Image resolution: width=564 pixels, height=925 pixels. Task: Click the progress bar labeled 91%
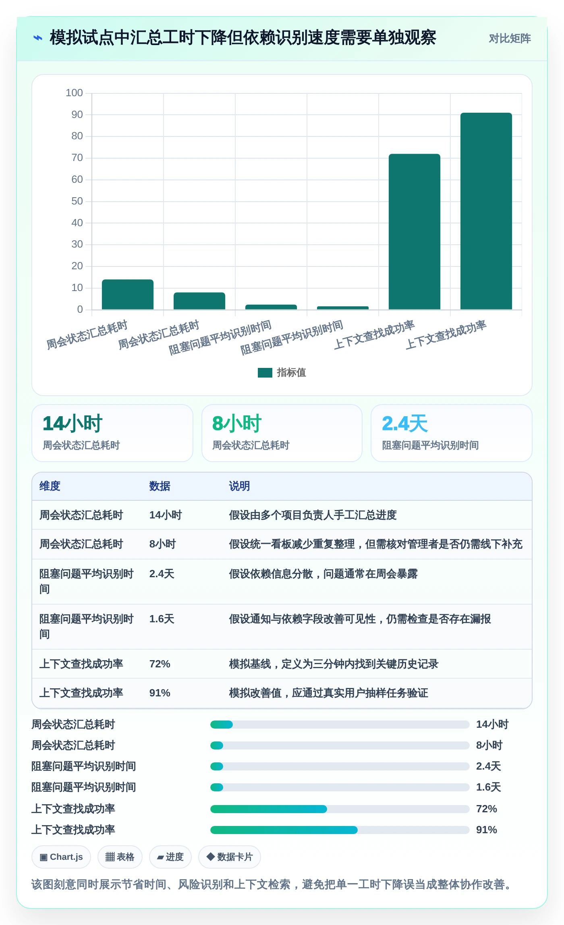340,830
